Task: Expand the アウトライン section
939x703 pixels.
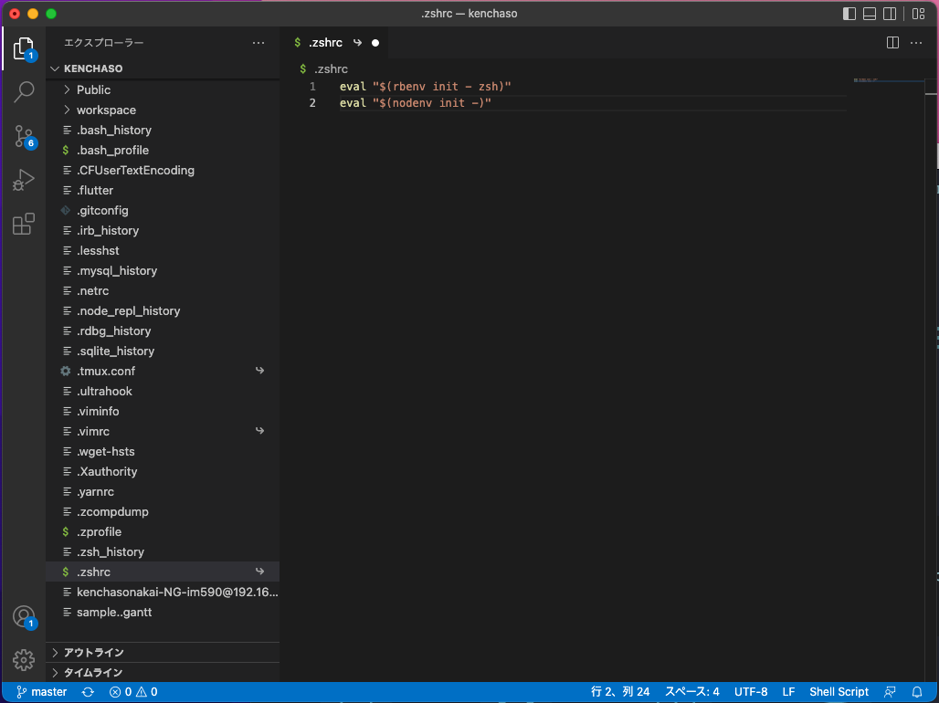Action: tap(93, 652)
